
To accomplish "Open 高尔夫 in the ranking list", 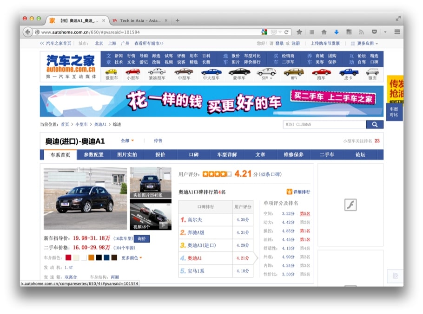I will [x=195, y=219].
